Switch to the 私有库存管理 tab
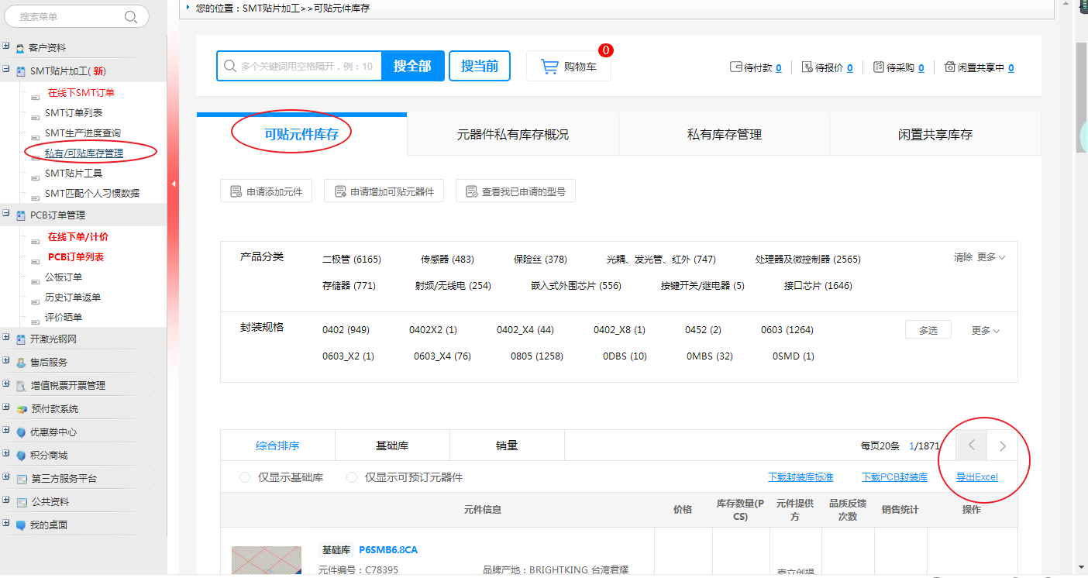This screenshot has width=1088, height=578. pyautogui.click(x=724, y=134)
